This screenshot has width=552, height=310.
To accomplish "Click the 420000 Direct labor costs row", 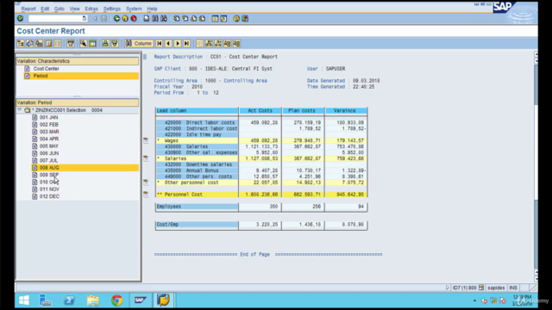I will (261, 122).
